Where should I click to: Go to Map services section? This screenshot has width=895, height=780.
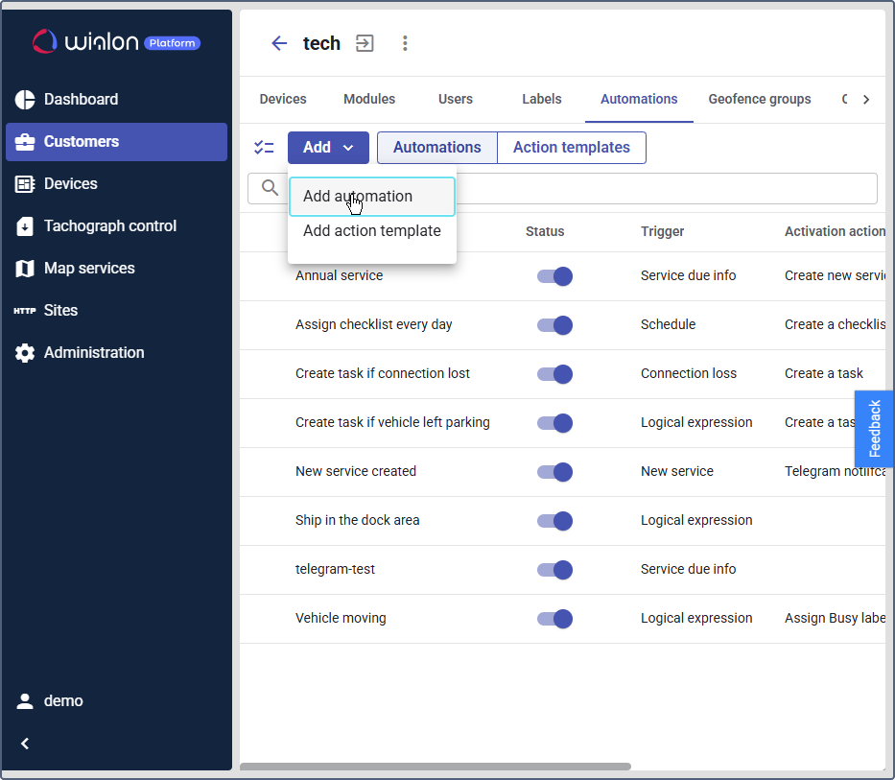88,269
